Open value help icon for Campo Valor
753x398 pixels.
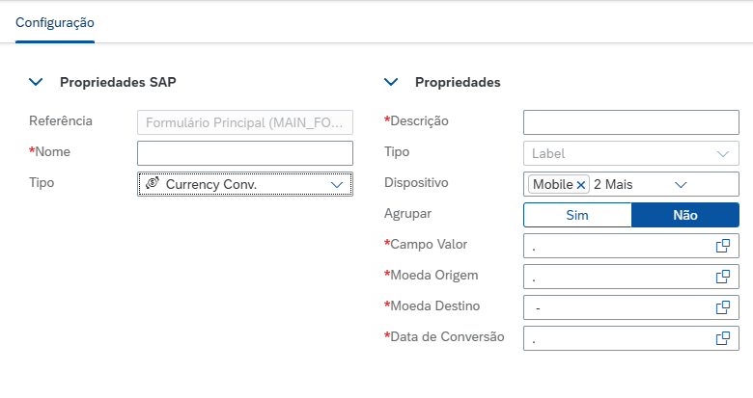722,246
